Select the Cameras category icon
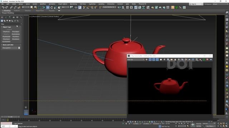Image resolution: width=229 pixels, height=128 pixels. tap(10, 21)
